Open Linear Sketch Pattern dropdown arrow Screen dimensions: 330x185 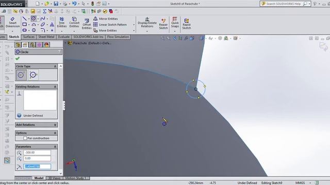tap(134, 25)
